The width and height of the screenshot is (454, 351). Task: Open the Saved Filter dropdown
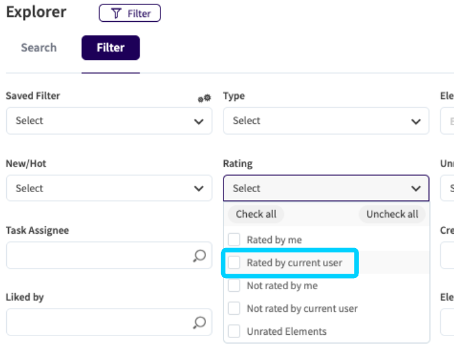109,121
